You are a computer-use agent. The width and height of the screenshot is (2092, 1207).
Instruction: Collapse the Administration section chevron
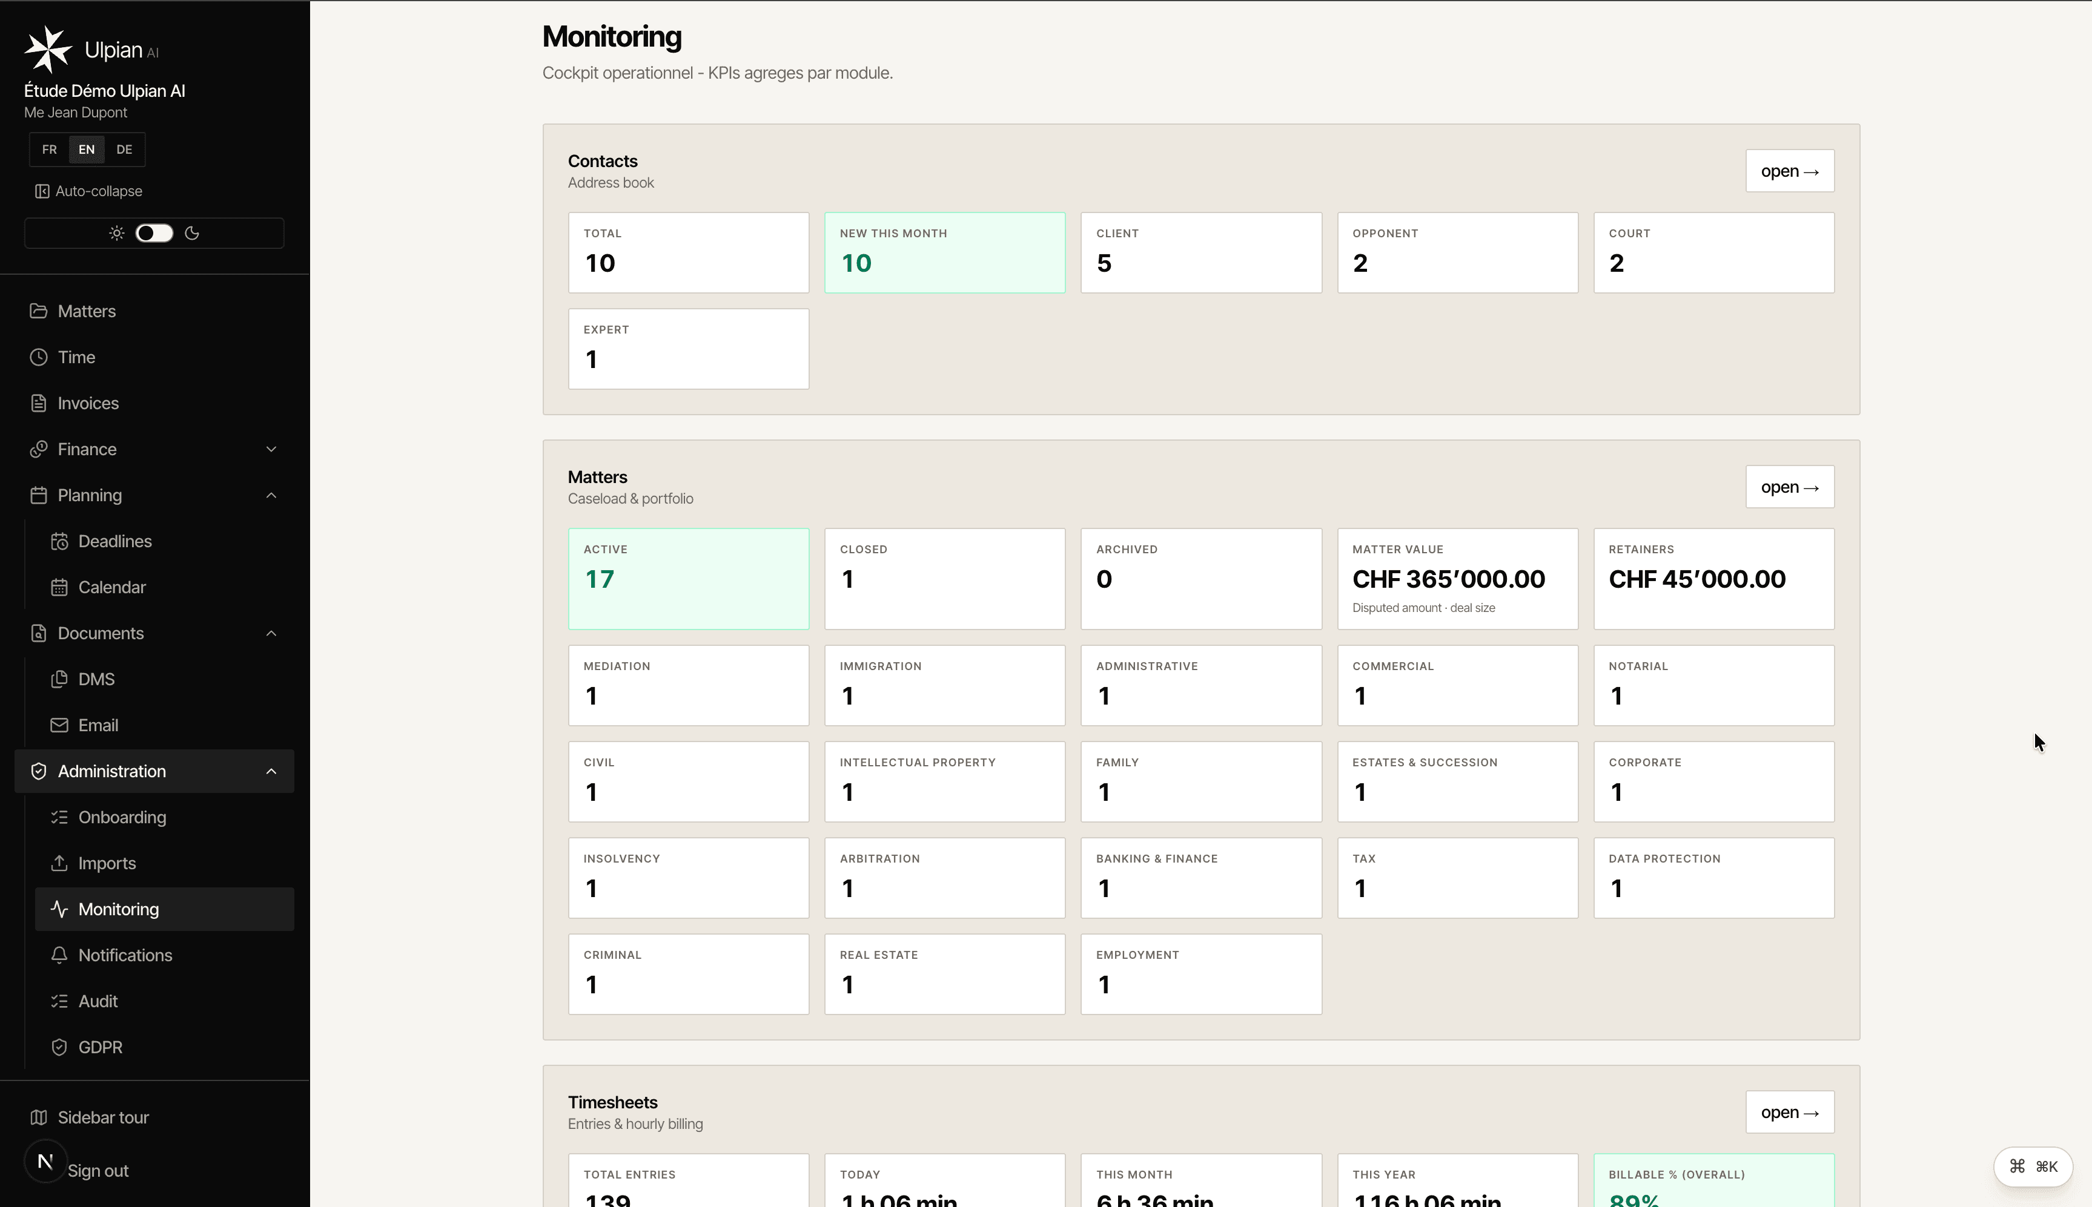click(271, 771)
